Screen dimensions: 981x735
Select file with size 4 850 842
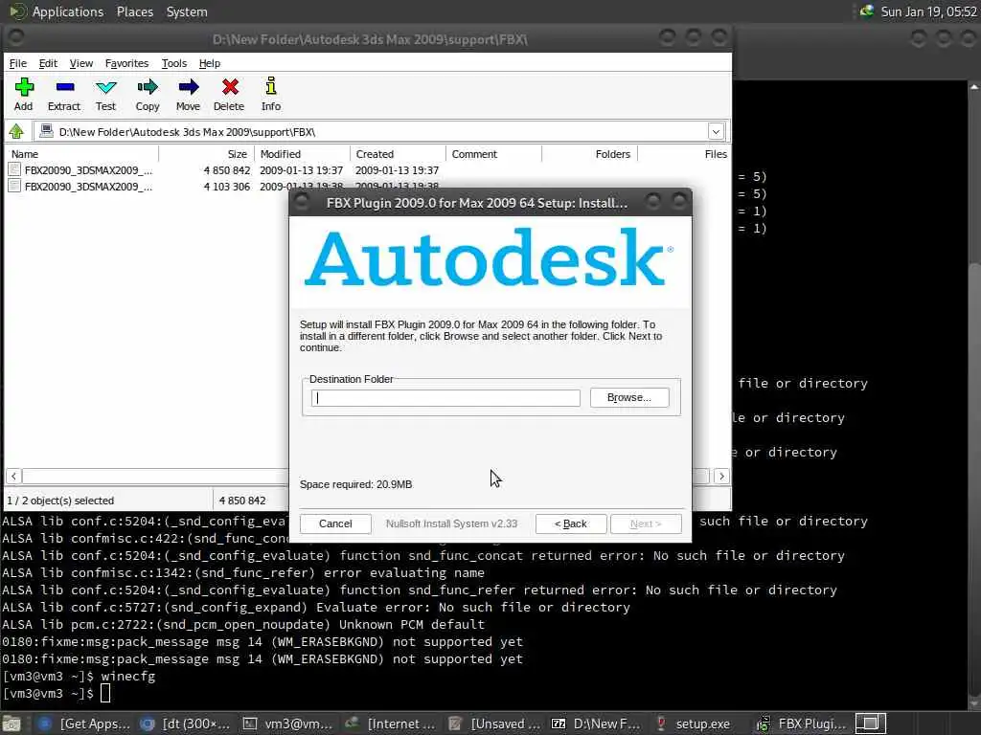(x=226, y=170)
